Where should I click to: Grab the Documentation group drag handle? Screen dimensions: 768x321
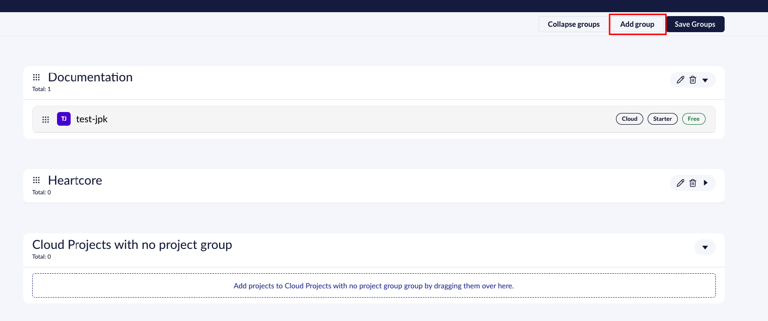tap(37, 77)
